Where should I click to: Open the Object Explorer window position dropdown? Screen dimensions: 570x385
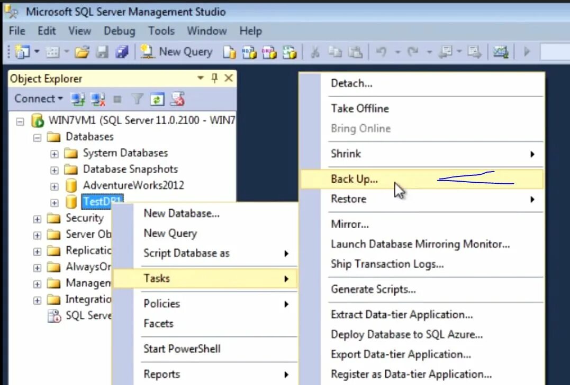(x=200, y=78)
